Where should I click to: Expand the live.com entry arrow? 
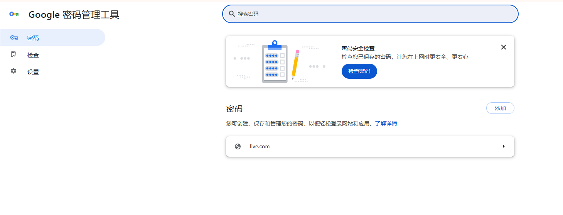click(504, 146)
